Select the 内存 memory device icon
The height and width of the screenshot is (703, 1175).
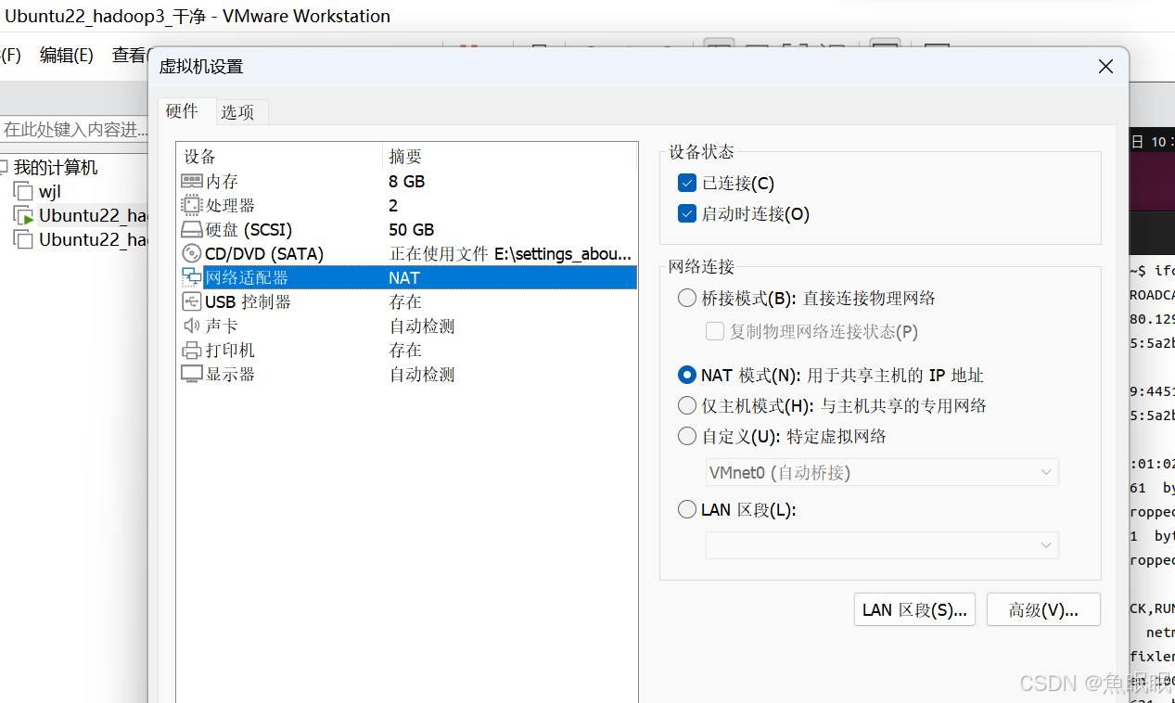191,182
